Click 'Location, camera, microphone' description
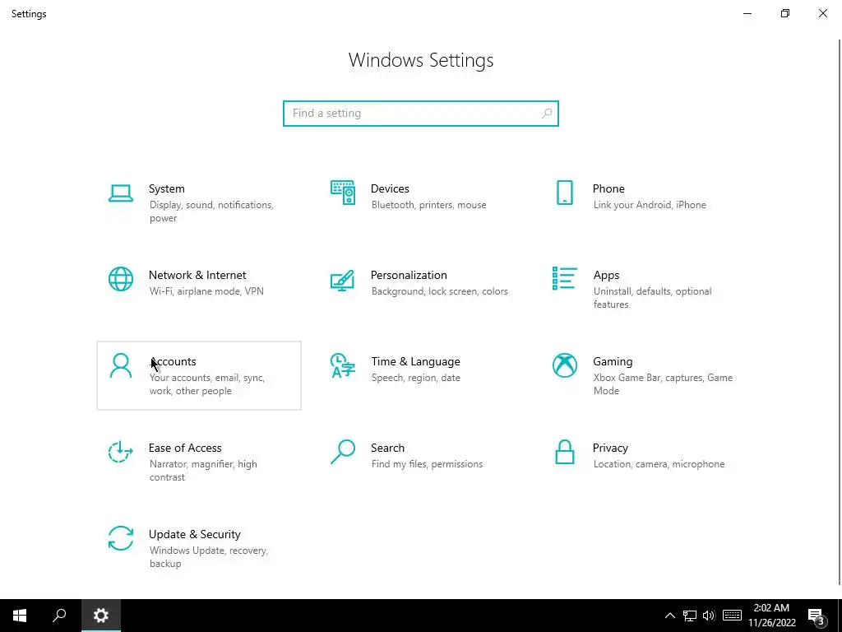Image resolution: width=842 pixels, height=632 pixels. pos(659,464)
